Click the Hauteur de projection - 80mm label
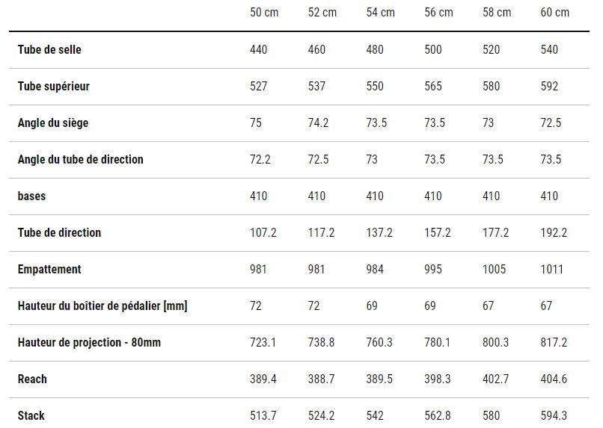Screen dimensions: 603x428 click(89, 342)
